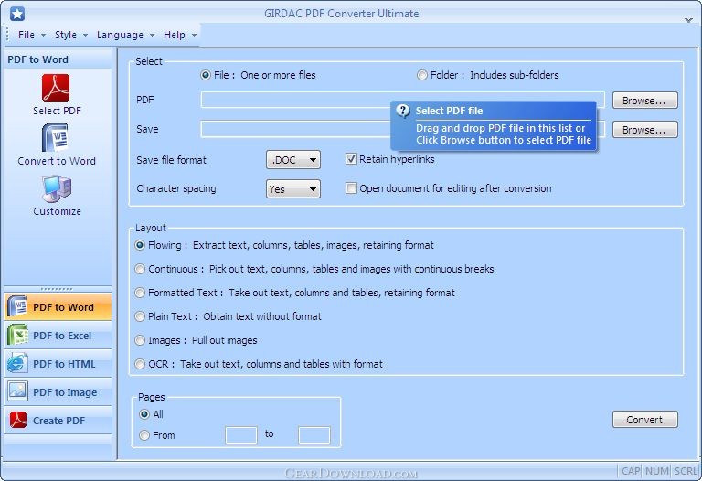Click the CAP status bar indicator
Viewport: 702px width, 481px height.
point(631,471)
